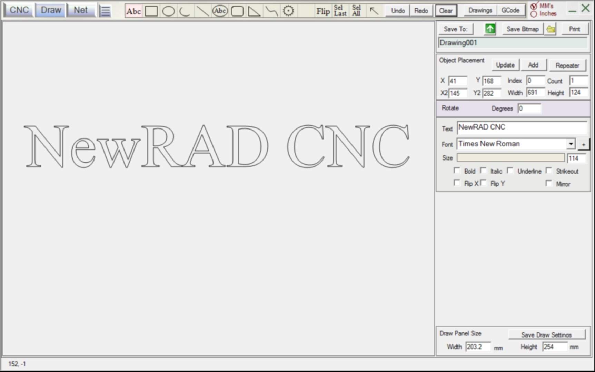Image resolution: width=595 pixels, height=372 pixels.
Task: Toggle the Flip X checkbox
Action: (457, 183)
